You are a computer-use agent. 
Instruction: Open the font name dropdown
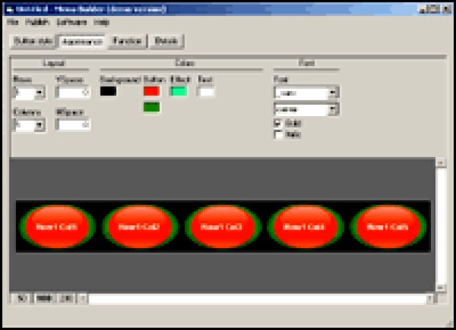[x=334, y=93]
